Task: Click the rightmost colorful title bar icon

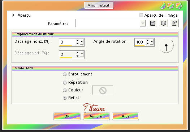Action: (x=179, y=5)
